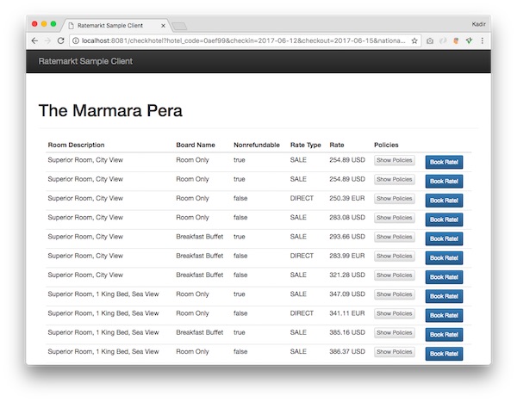Image resolution: width=517 pixels, height=402 pixels.
Task: Go back using the browser back arrow
Action: [x=34, y=40]
